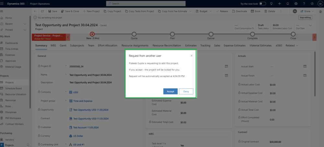Accept the edit request

point(170,91)
